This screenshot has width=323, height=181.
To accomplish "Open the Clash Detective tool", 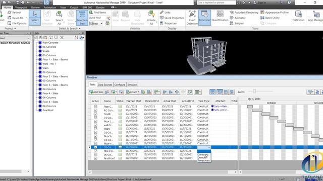I will [x=192, y=18].
